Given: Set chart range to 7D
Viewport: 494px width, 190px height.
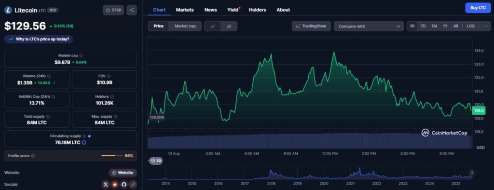Looking at the screenshot, I should pos(423,26).
